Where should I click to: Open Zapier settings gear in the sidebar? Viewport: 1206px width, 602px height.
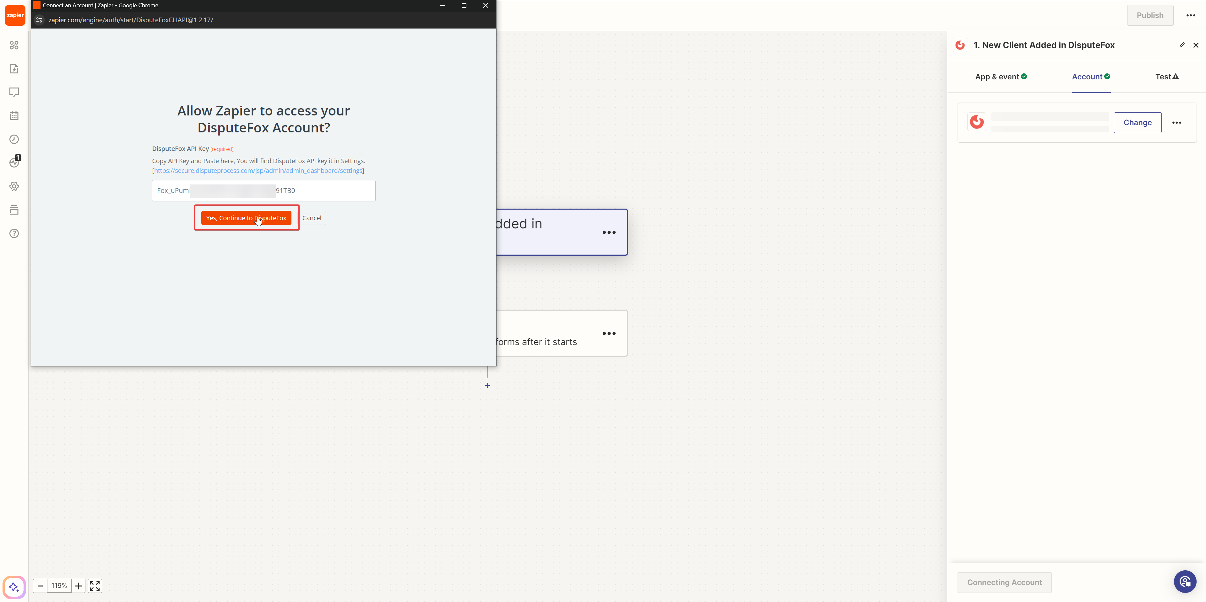coord(14,186)
